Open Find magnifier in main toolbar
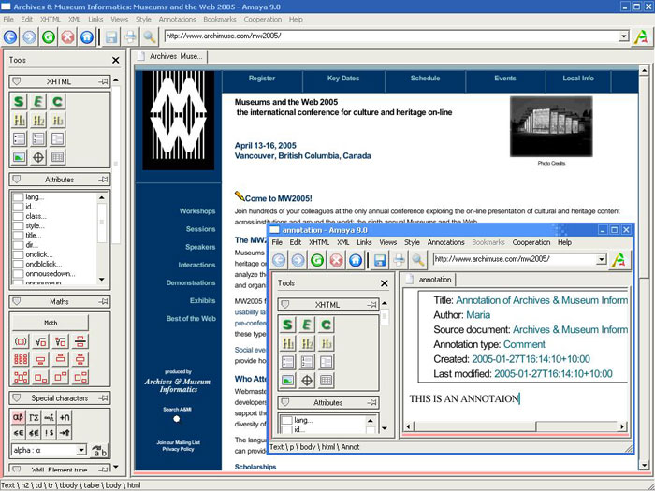Image resolution: width=655 pixels, height=491 pixels. coord(150,36)
